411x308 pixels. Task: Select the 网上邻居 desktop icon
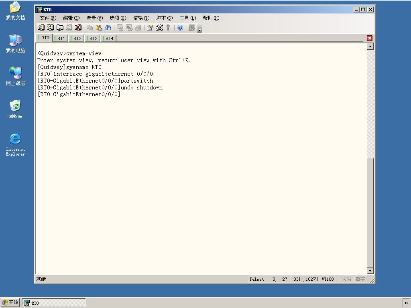tap(15, 76)
